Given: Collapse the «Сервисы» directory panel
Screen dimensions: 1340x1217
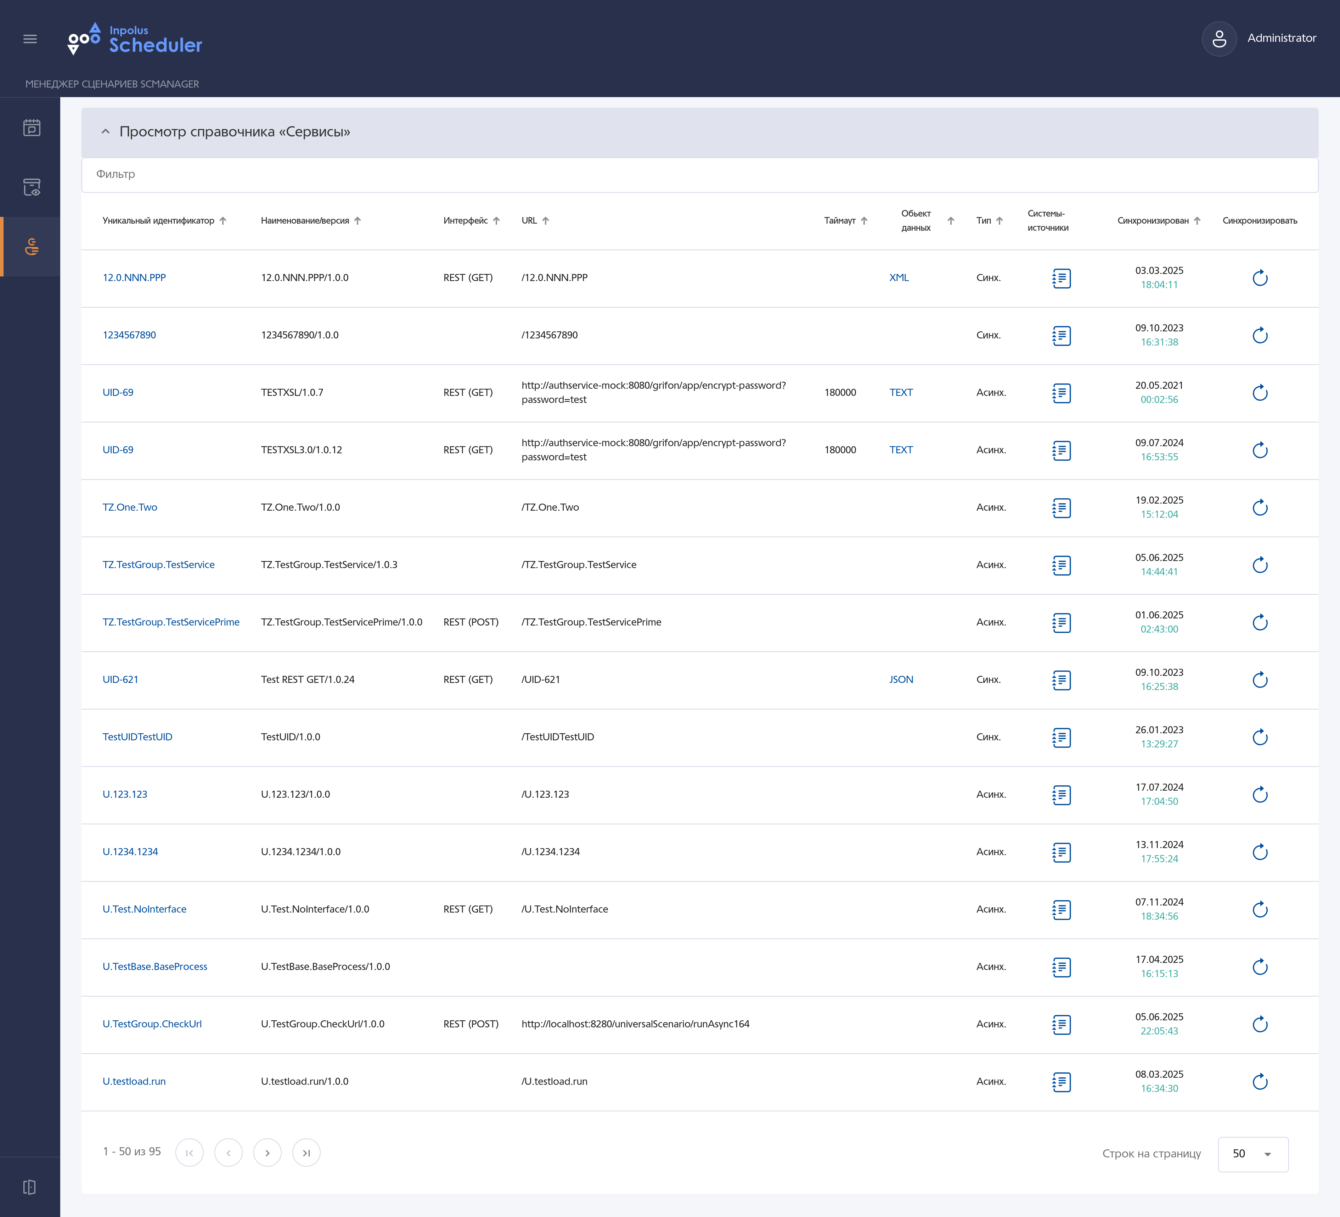Looking at the screenshot, I should tap(106, 132).
